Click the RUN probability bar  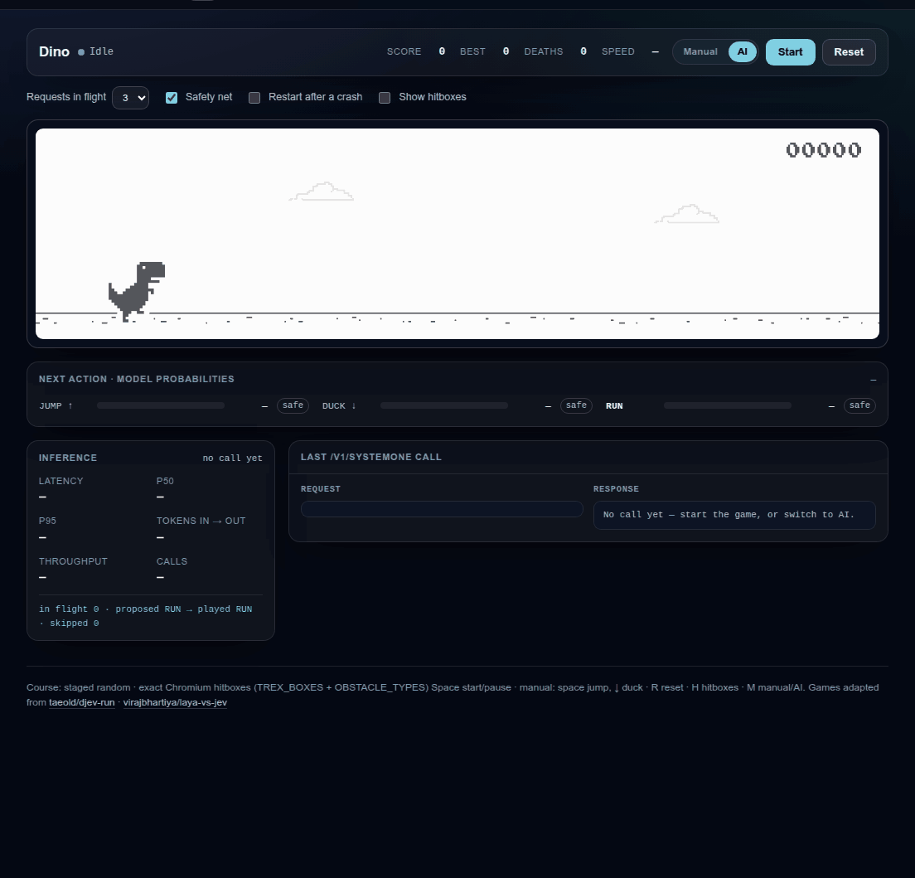click(728, 405)
